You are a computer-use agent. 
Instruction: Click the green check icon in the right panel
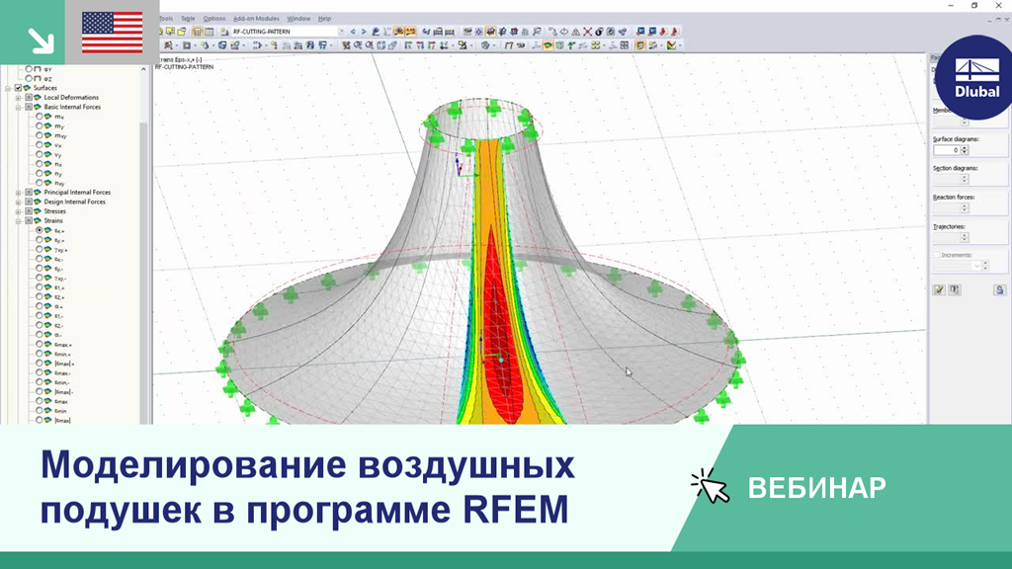[939, 290]
